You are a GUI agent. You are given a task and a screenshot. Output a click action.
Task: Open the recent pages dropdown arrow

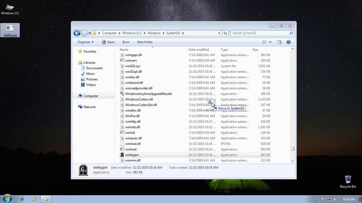click(x=89, y=33)
